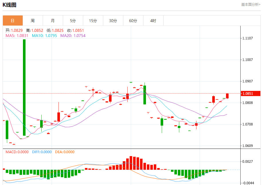Click the 收: 1.0851 close price

[75, 30]
